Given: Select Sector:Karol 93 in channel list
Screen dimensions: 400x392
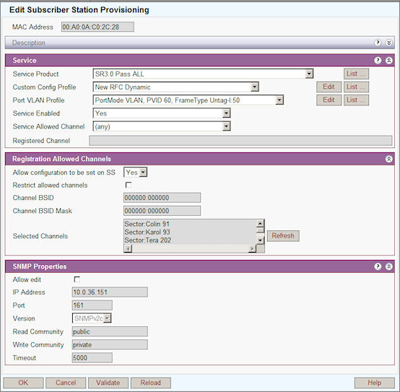Looking at the screenshot, I should pyautogui.click(x=147, y=232).
